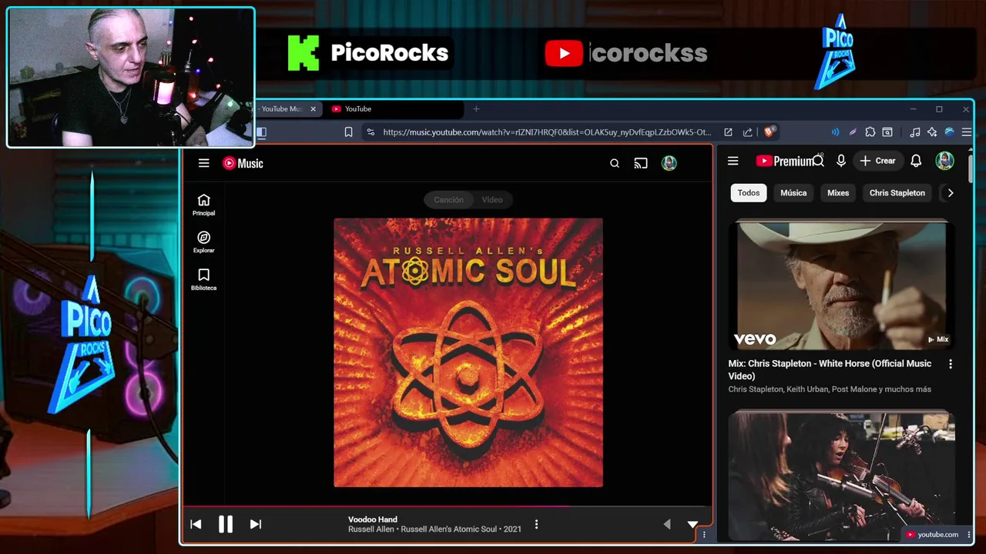The width and height of the screenshot is (986, 554).
Task: Share this page link
Action: 748,132
